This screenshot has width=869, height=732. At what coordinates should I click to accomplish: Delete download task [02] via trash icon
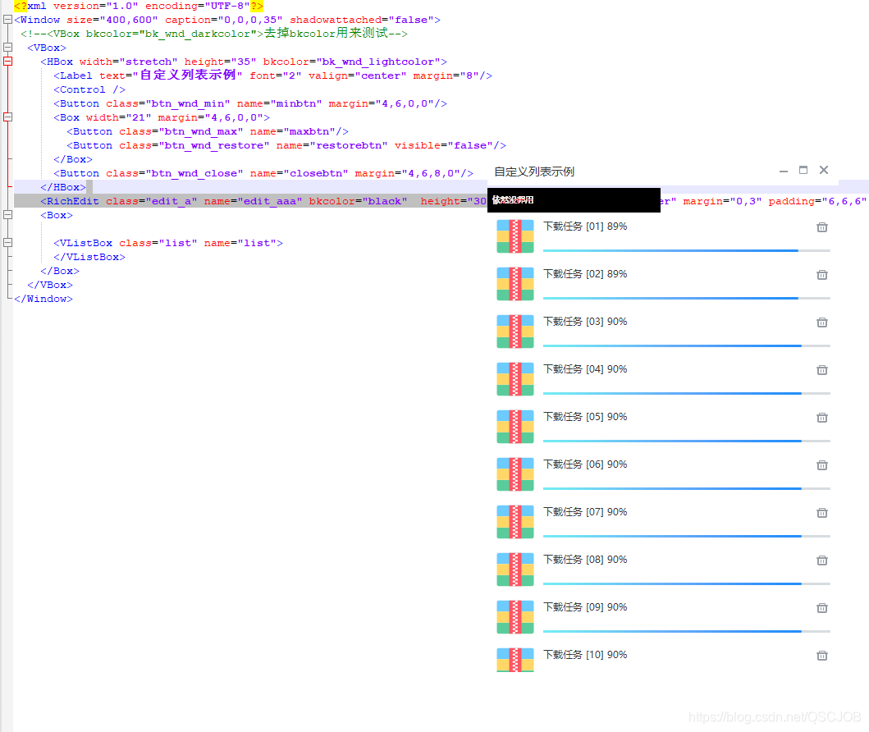coord(822,275)
